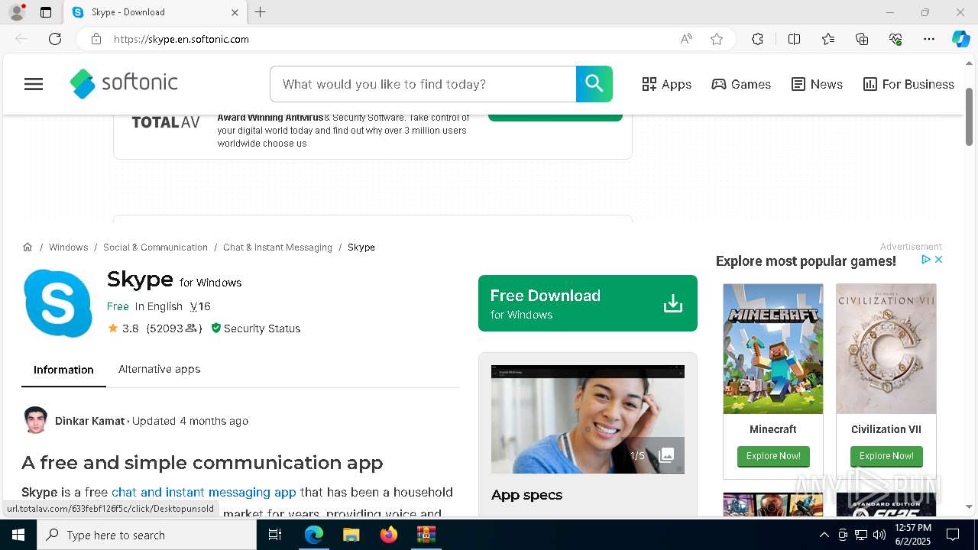Click the TotalAV ad logo

(166, 122)
